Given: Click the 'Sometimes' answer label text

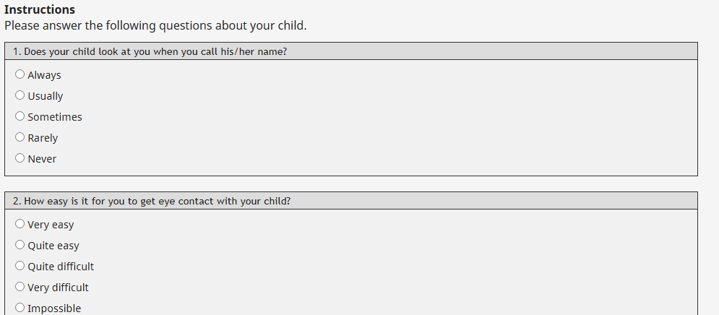Looking at the screenshot, I should [55, 117].
